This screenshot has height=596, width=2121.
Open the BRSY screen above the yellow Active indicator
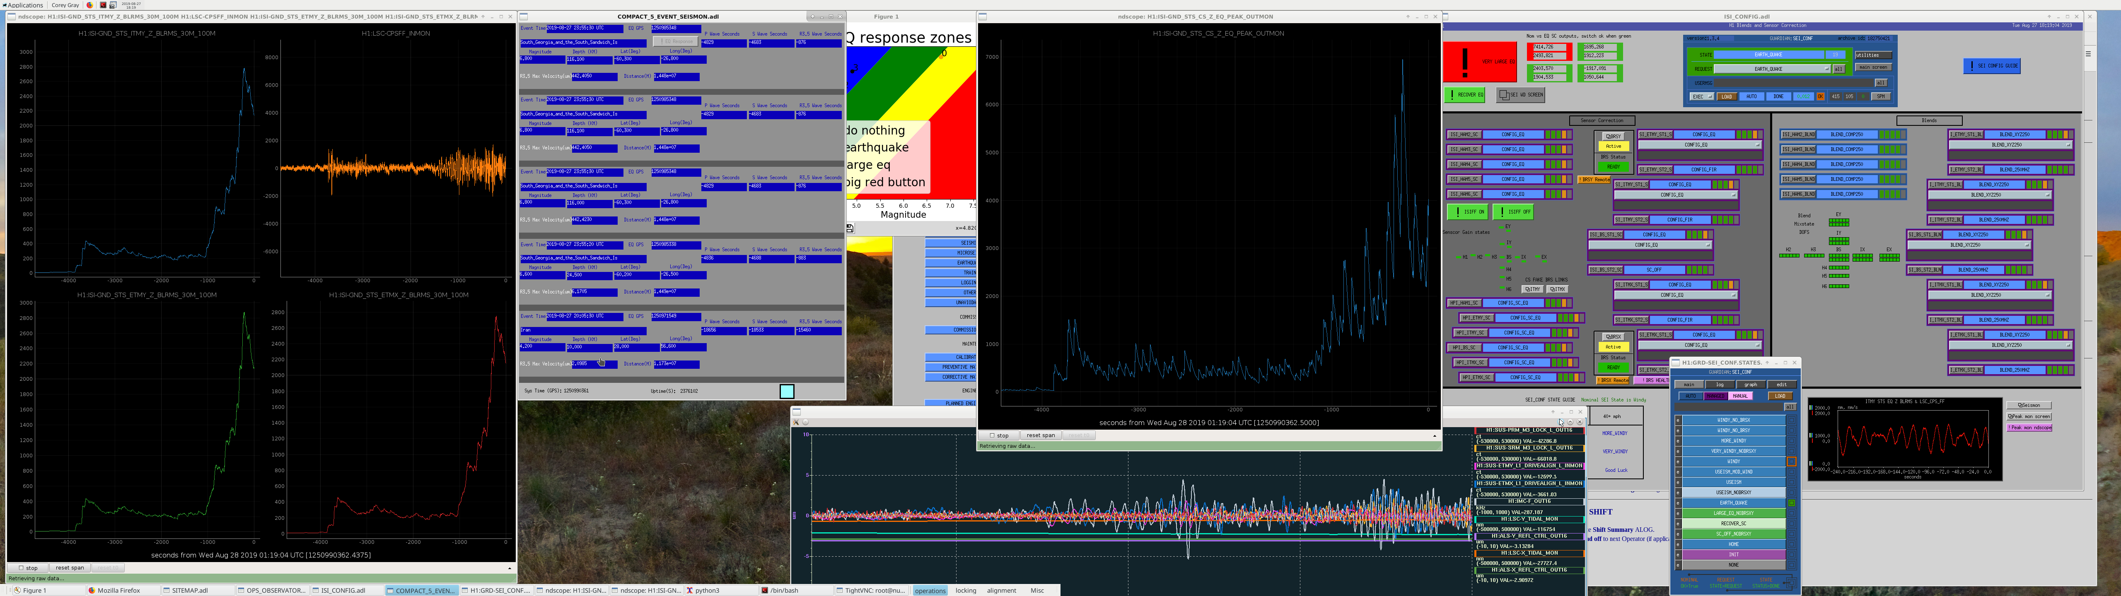pyautogui.click(x=1613, y=136)
